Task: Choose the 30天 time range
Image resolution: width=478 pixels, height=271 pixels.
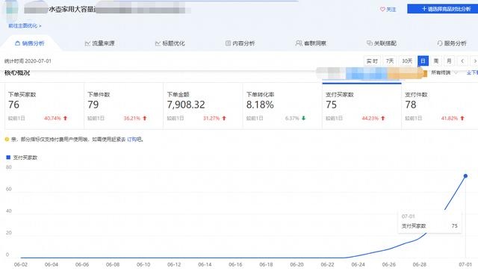Action: pyautogui.click(x=407, y=61)
